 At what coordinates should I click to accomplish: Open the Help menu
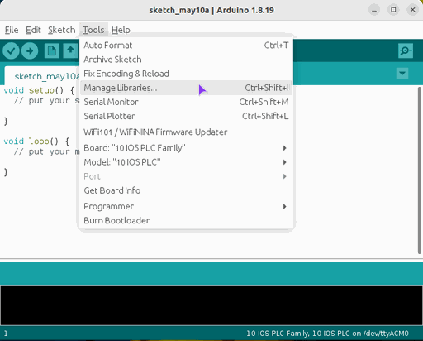pos(121,30)
